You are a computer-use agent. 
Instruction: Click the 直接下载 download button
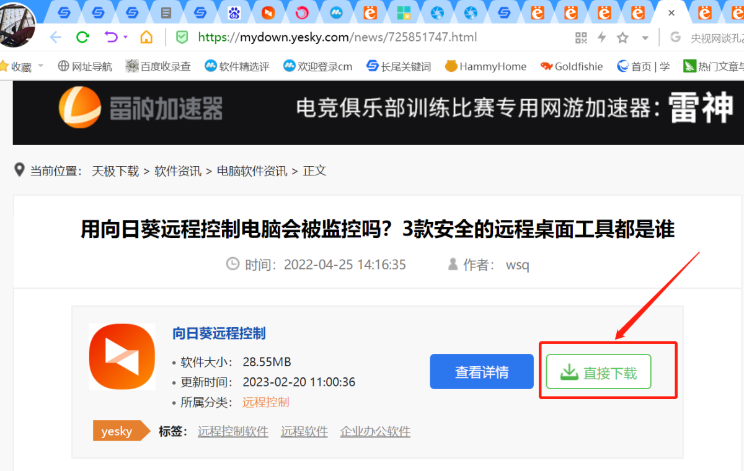[598, 372]
